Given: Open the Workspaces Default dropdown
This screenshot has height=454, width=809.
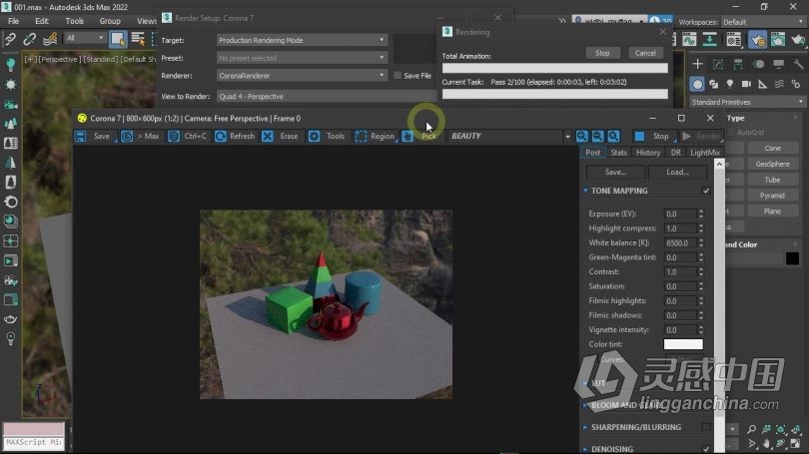Looking at the screenshot, I should pyautogui.click(x=763, y=22).
